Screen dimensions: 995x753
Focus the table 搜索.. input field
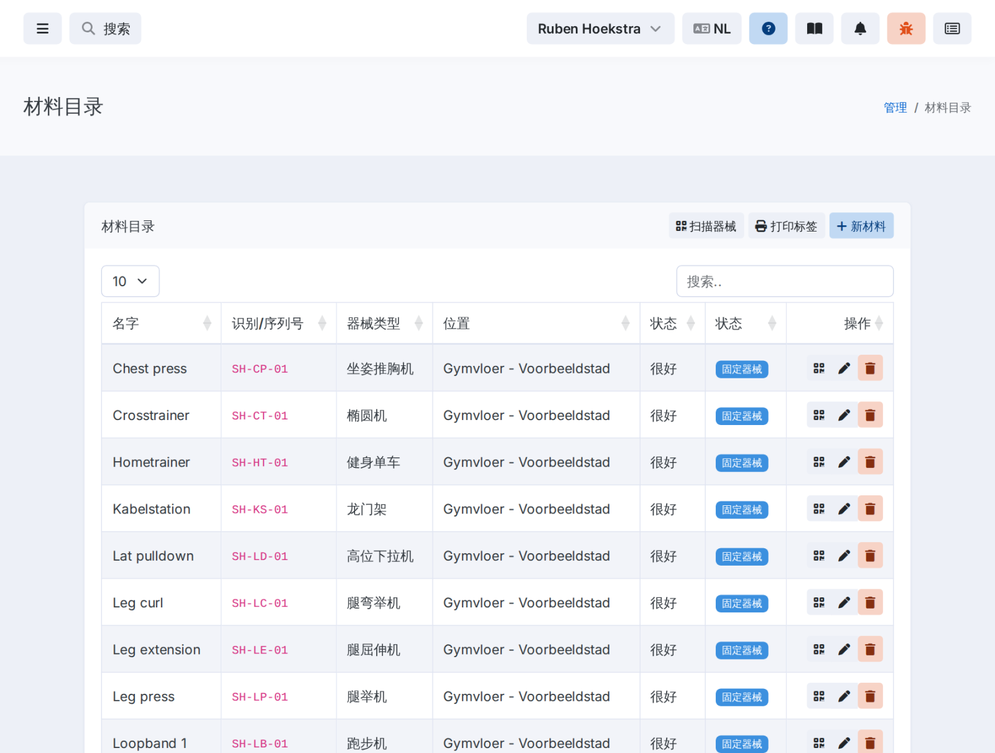785,281
